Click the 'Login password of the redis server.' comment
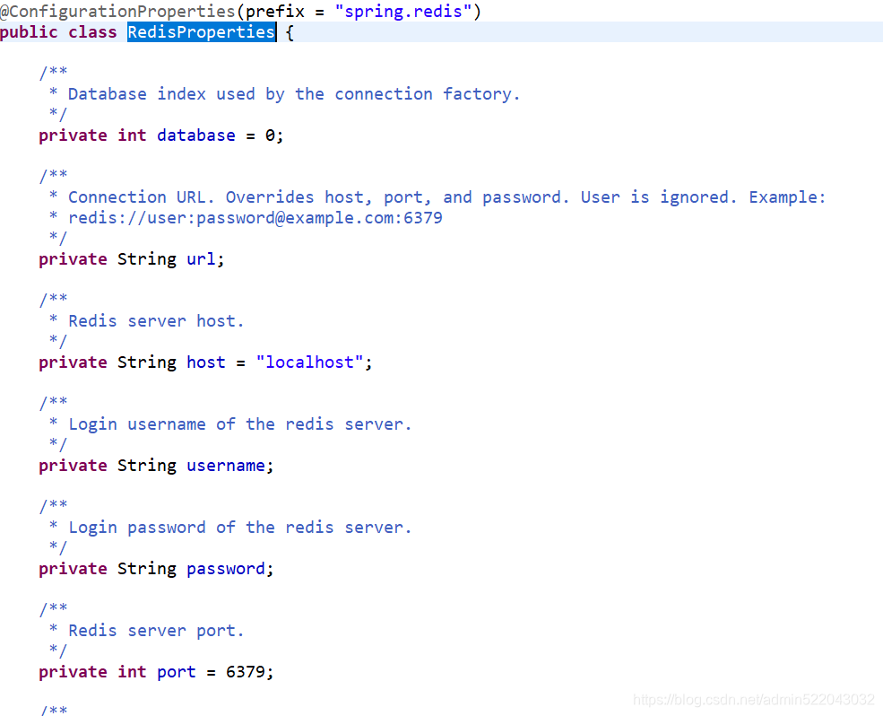Screen dimensions: 883x716 240,528
